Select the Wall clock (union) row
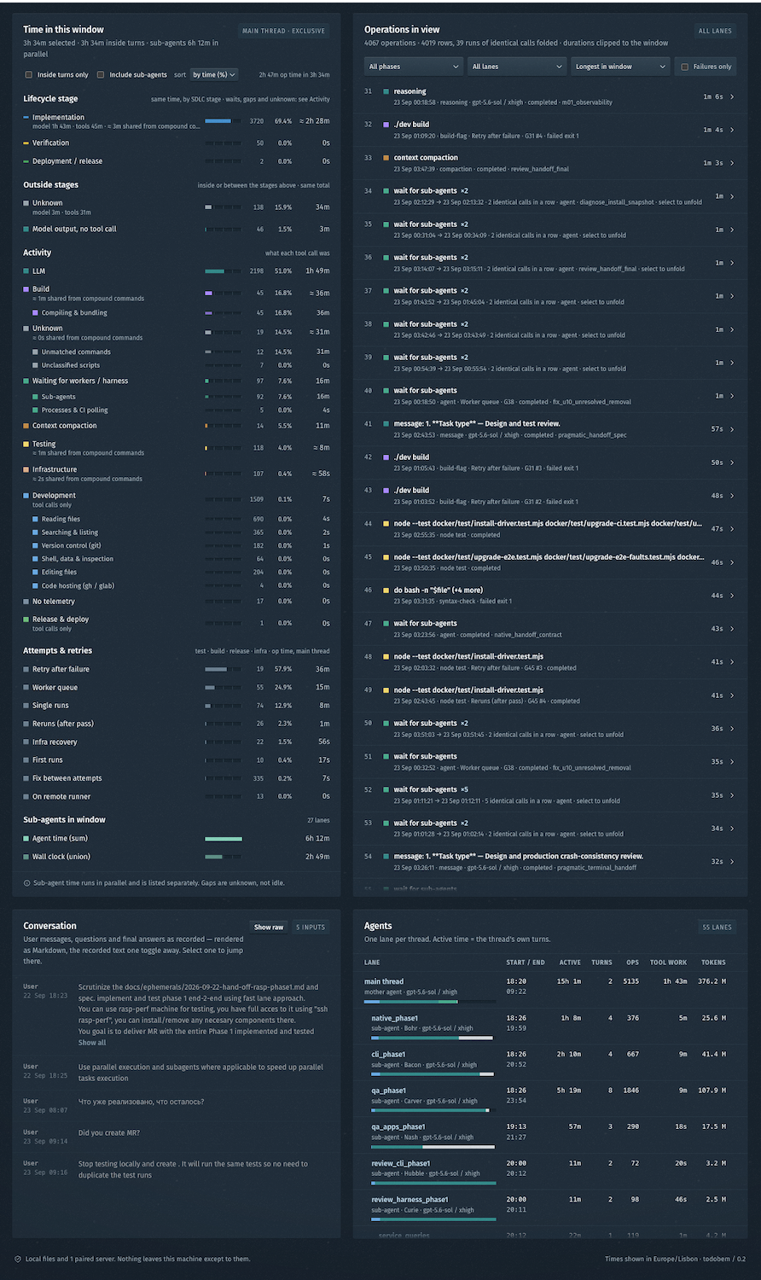761x1280 pixels. [x=177, y=857]
